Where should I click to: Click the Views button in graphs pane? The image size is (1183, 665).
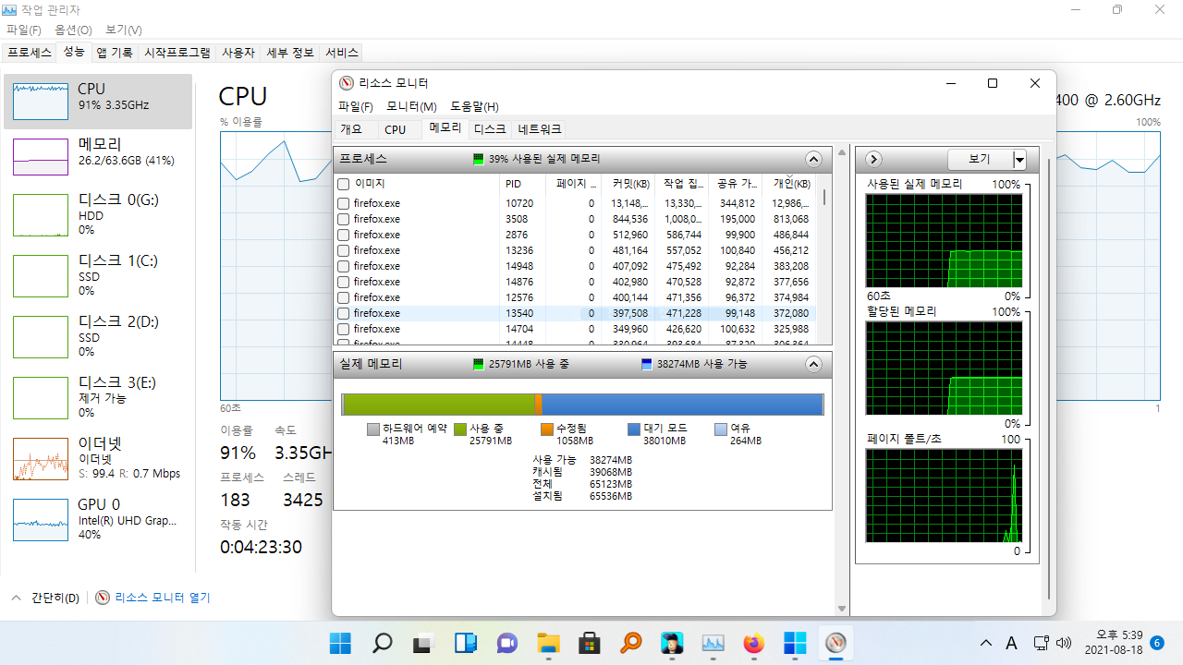coord(980,160)
